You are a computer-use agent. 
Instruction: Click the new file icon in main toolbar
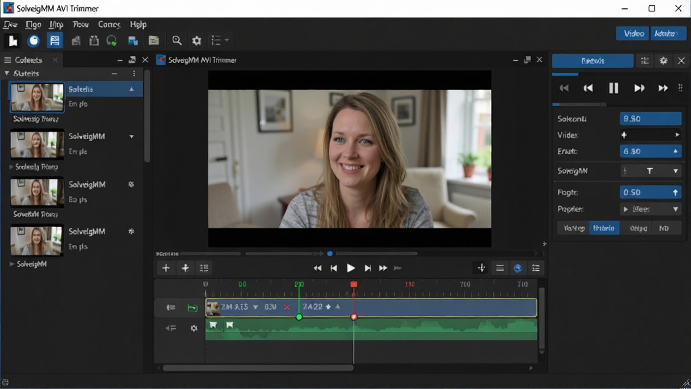pos(12,41)
